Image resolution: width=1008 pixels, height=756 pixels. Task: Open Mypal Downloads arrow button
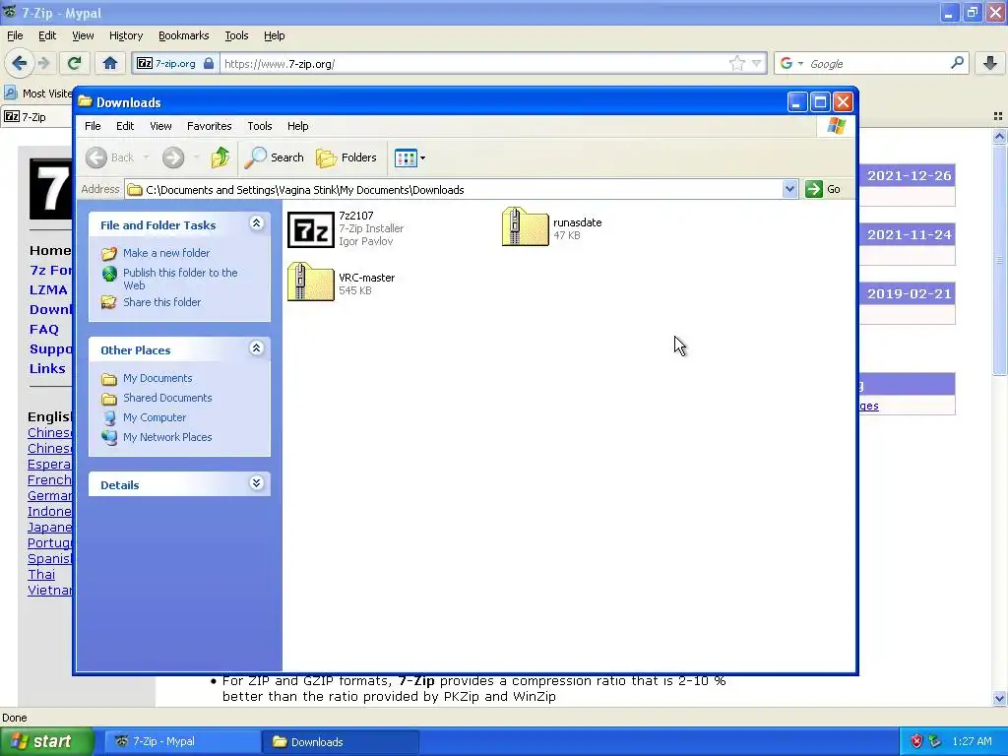[990, 63]
